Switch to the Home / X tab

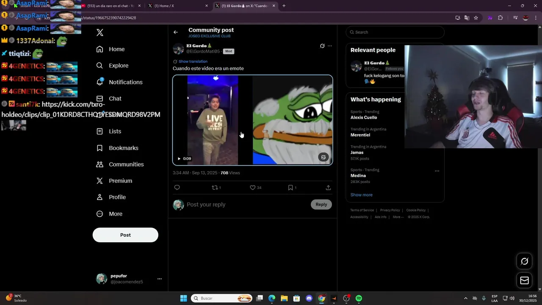click(178, 6)
